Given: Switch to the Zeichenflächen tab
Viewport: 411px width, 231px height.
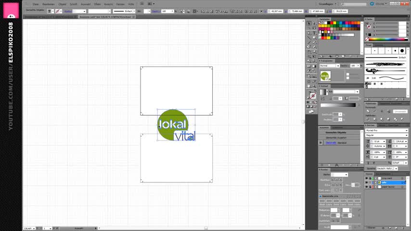Looking at the screenshot, I should 383,174.
